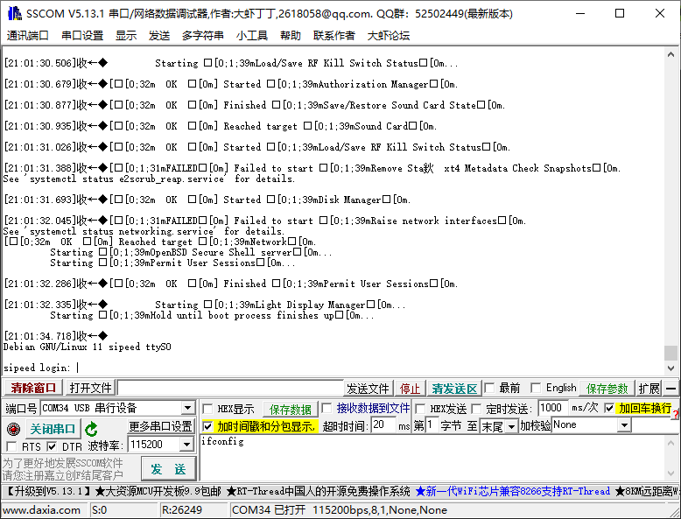
Task: Enable the 定时发送 timed send checkbox
Action: tap(477, 409)
